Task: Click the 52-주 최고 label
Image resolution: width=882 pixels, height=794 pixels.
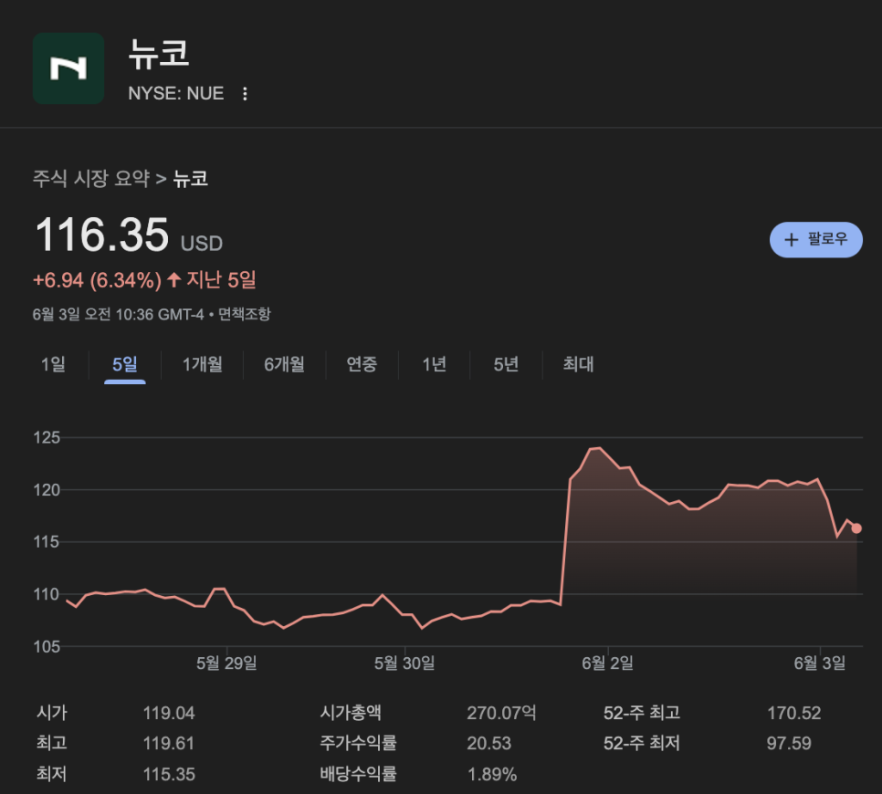Action: click(642, 713)
